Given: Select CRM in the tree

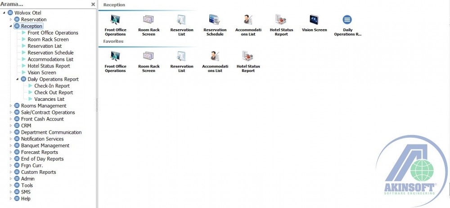Looking at the screenshot, I should pos(26,126).
